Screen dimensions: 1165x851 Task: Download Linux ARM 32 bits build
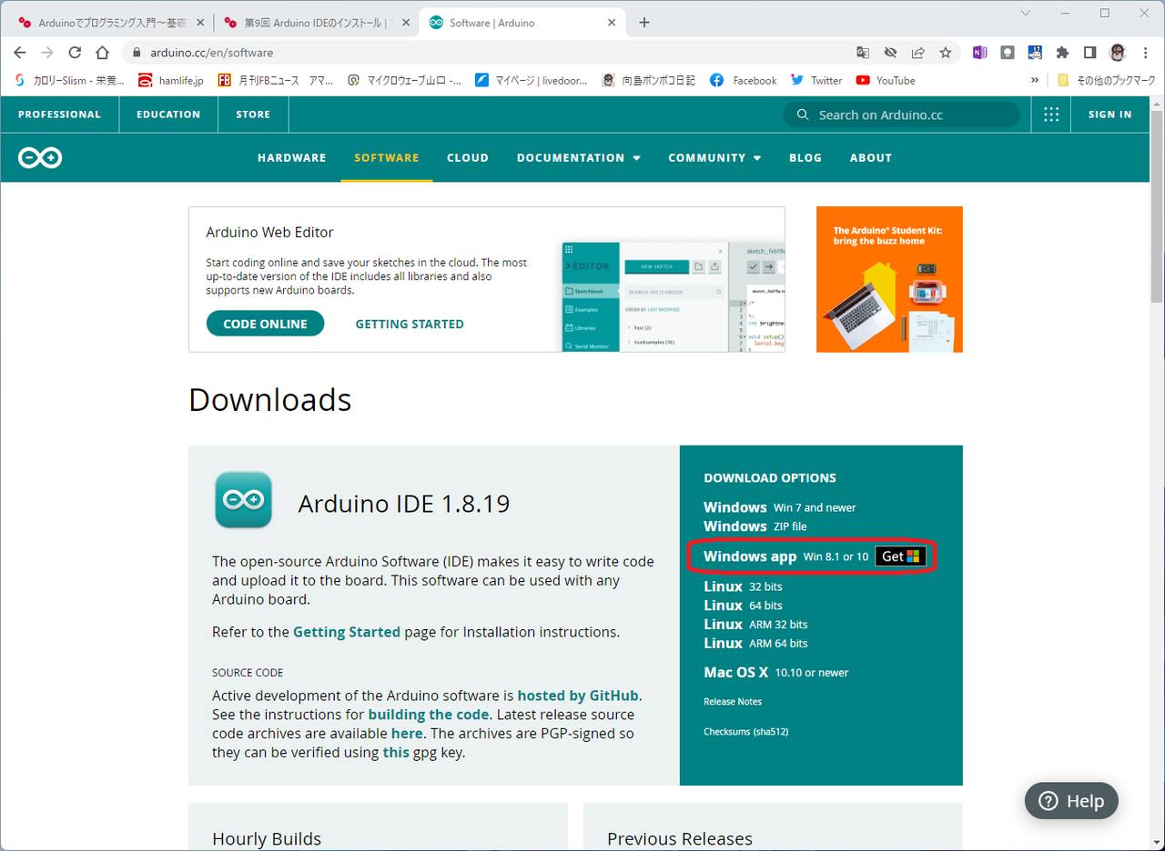coord(755,625)
